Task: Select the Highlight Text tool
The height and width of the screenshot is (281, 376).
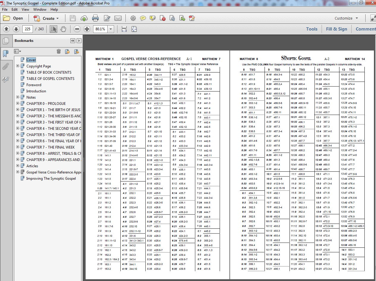Action: (153, 18)
